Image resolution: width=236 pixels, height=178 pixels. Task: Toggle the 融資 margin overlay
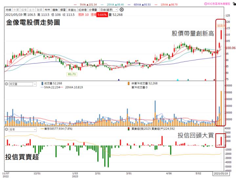tap(39, 10)
